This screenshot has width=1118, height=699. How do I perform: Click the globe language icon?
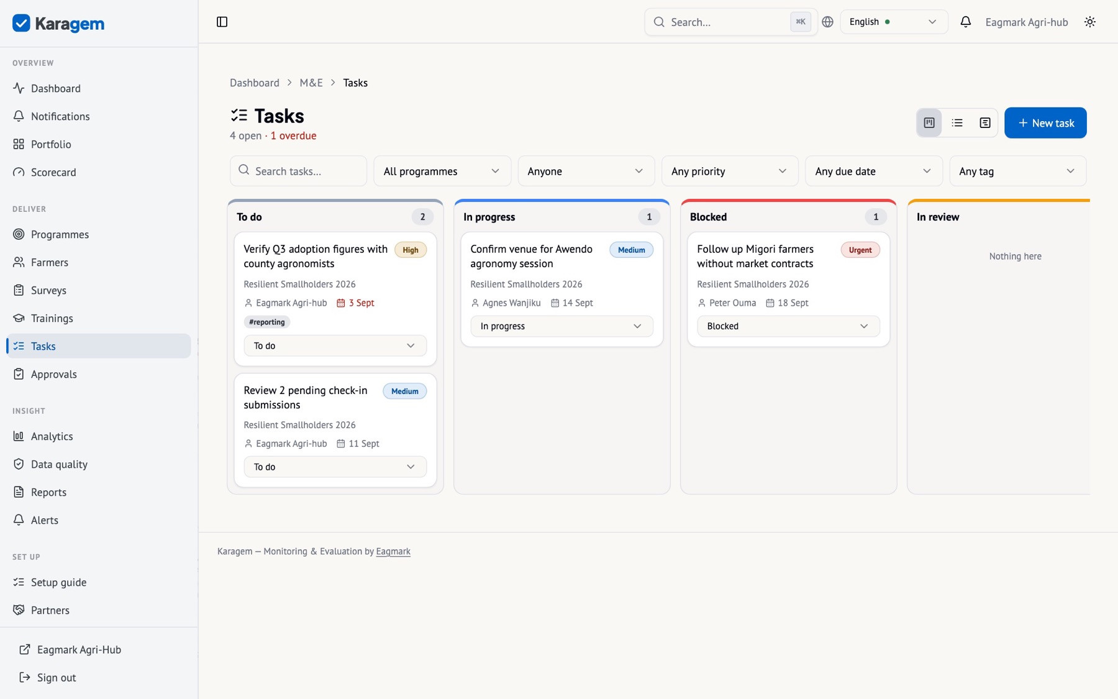click(827, 22)
